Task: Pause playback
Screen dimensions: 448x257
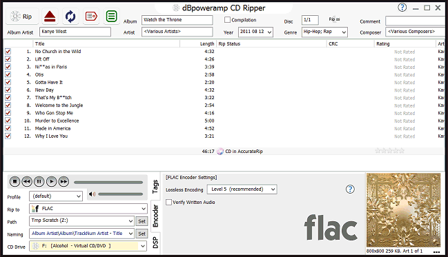Action: coord(39,181)
